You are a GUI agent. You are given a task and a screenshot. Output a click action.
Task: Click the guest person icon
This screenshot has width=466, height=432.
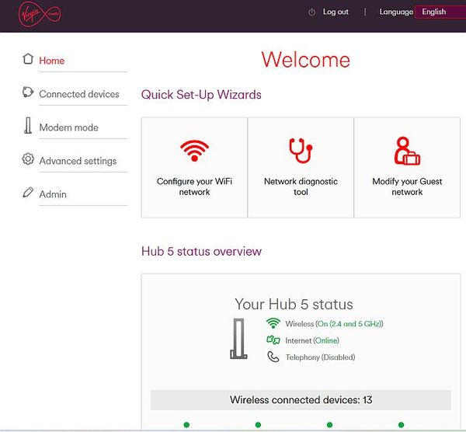pyautogui.click(x=407, y=151)
